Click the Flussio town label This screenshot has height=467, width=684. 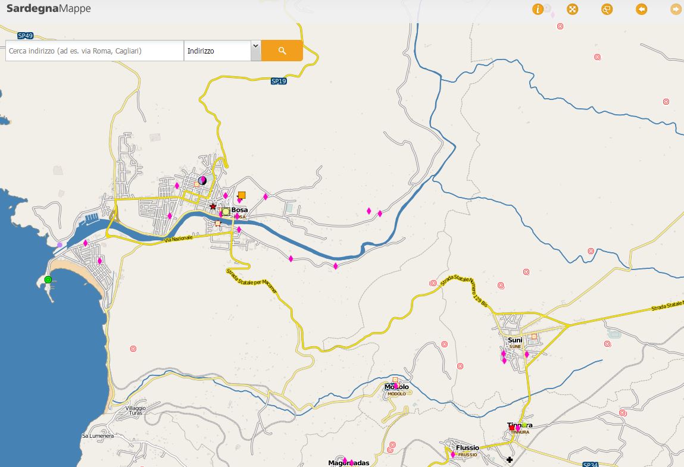(x=468, y=448)
